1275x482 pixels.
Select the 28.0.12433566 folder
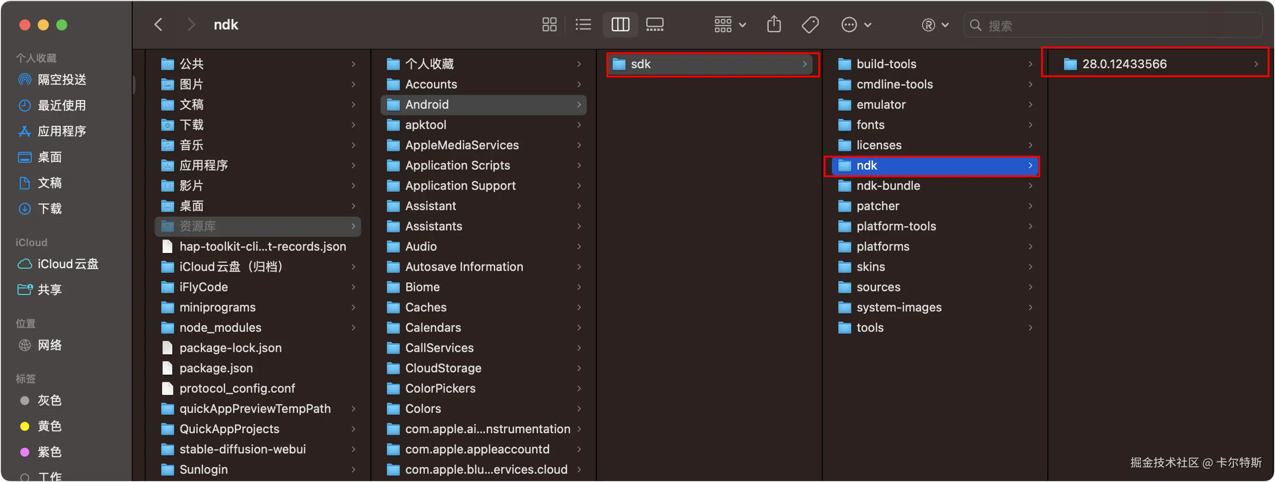pos(1161,64)
